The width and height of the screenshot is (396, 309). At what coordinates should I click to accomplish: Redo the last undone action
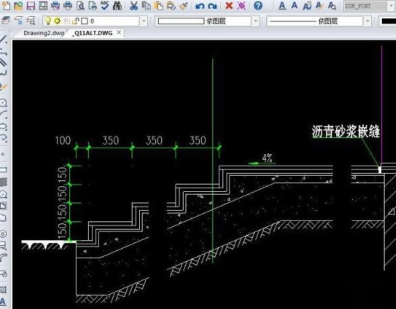tap(212, 6)
